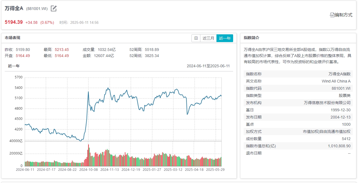This screenshot has width=358, height=183.
Task: Switch chart to the 日 tab
Action: [196, 38]
